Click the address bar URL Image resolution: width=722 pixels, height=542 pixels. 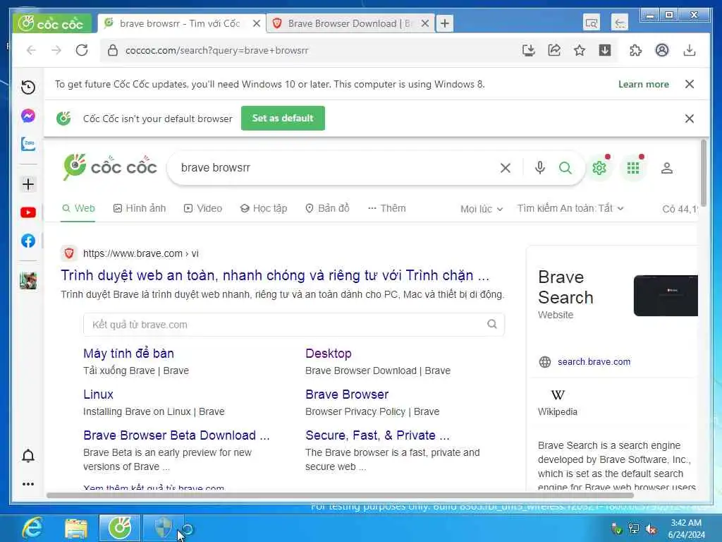[216, 50]
